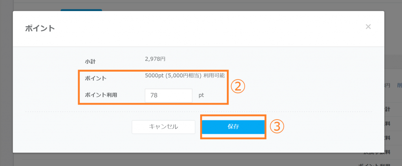Image resolution: width=402 pixels, height=166 pixels.
Task: Select the 2,978円 subtotal amount
Action: [155, 59]
